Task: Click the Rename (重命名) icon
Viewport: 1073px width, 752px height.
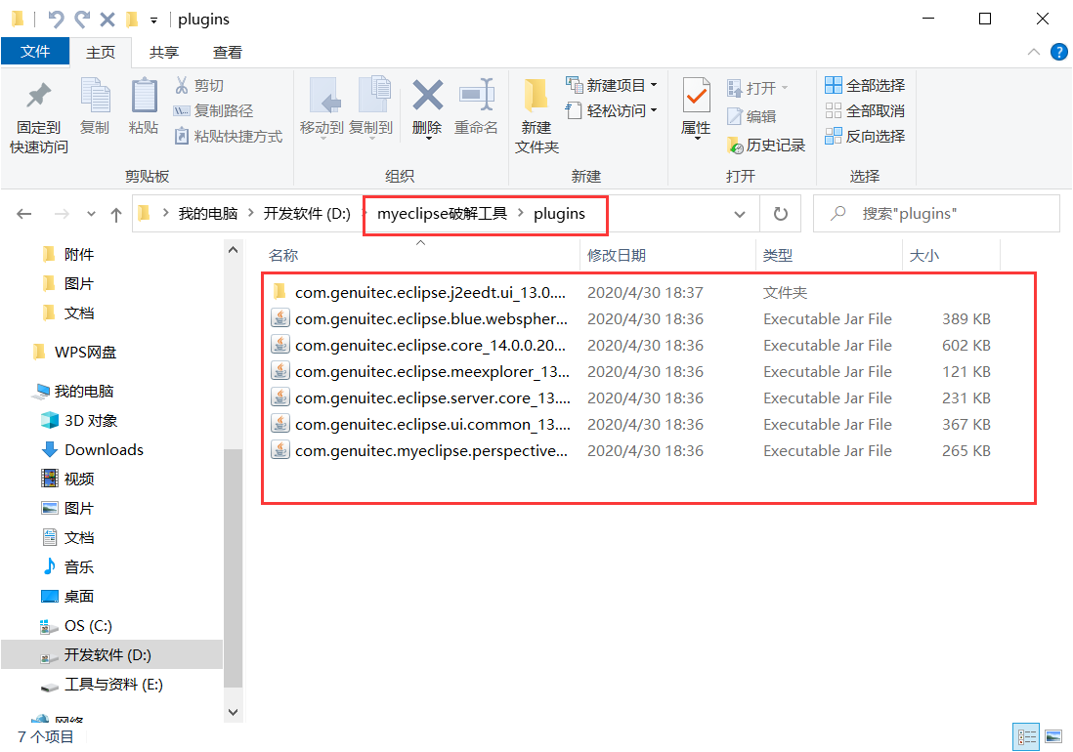Action: 476,95
